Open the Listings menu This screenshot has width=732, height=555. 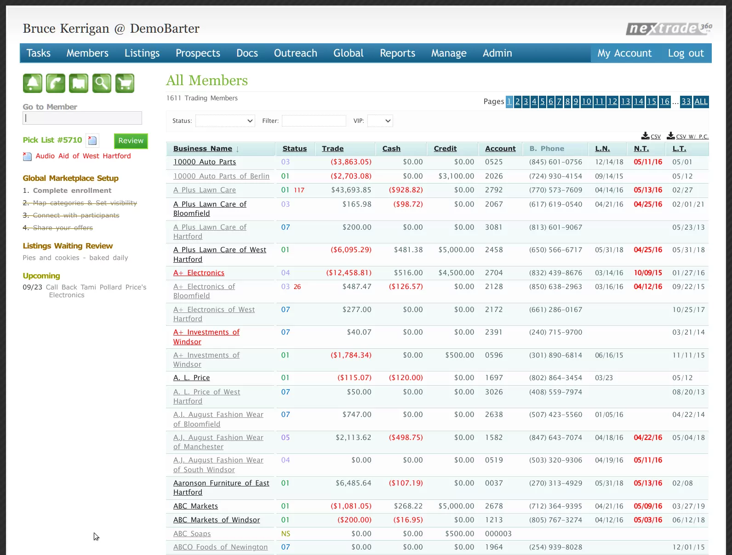(142, 53)
